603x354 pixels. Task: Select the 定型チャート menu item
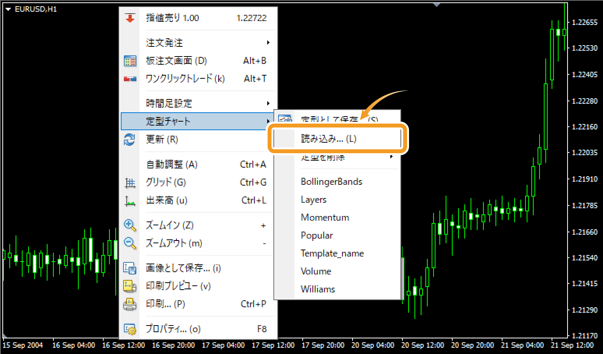197,121
